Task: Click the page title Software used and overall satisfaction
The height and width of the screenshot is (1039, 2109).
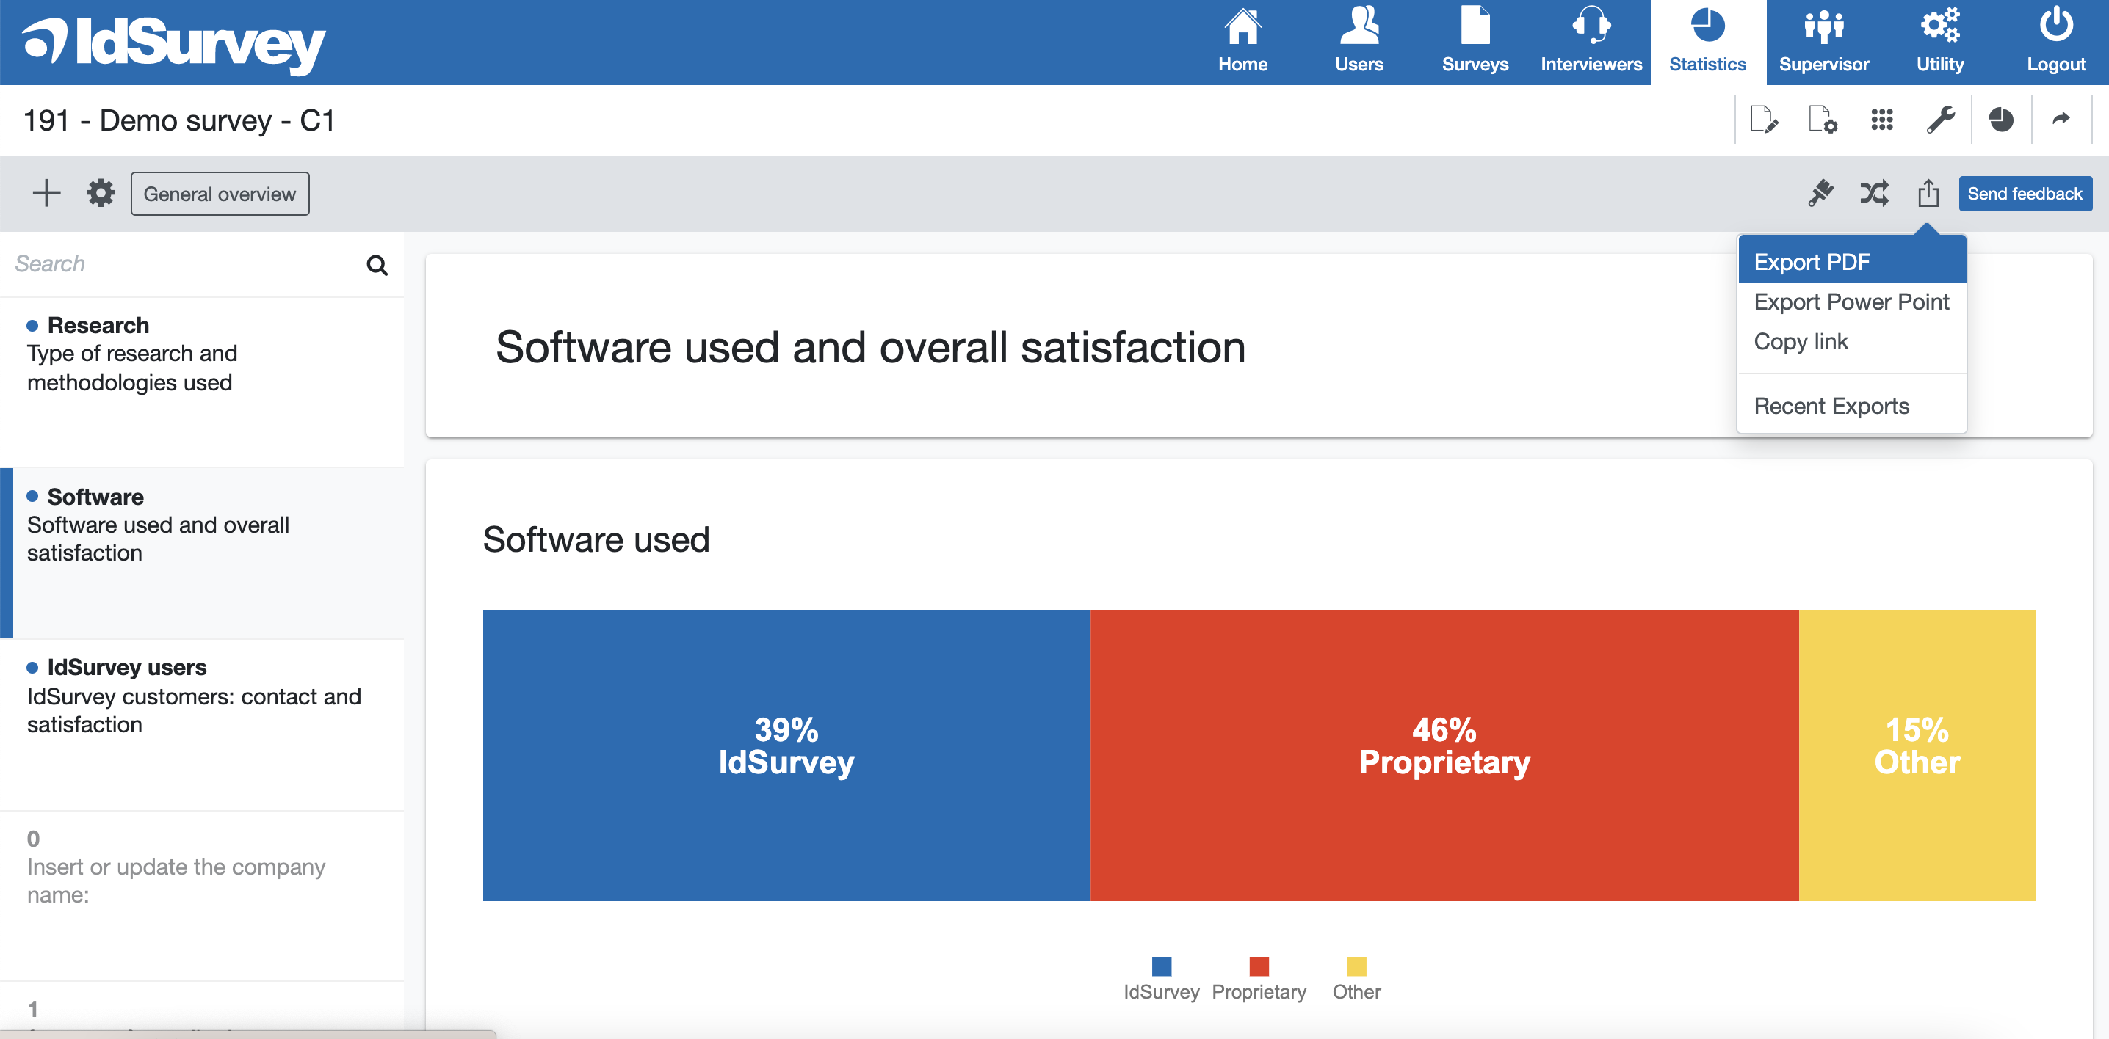Action: [870, 347]
